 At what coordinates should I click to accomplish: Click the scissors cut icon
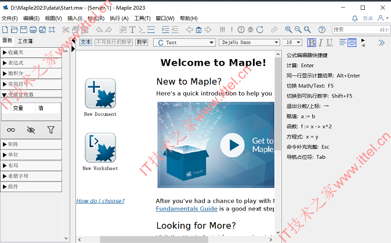(x=66, y=30)
